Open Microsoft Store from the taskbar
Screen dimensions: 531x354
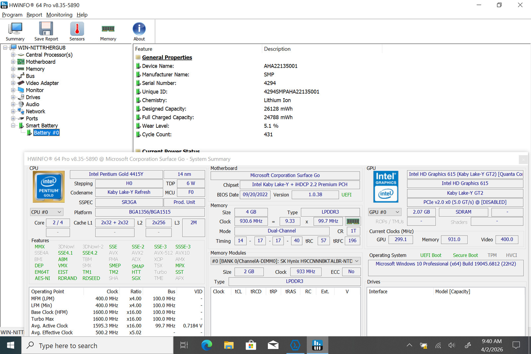[251, 345]
